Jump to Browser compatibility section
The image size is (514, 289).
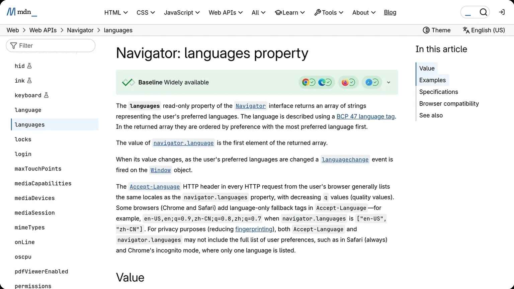[449, 104]
